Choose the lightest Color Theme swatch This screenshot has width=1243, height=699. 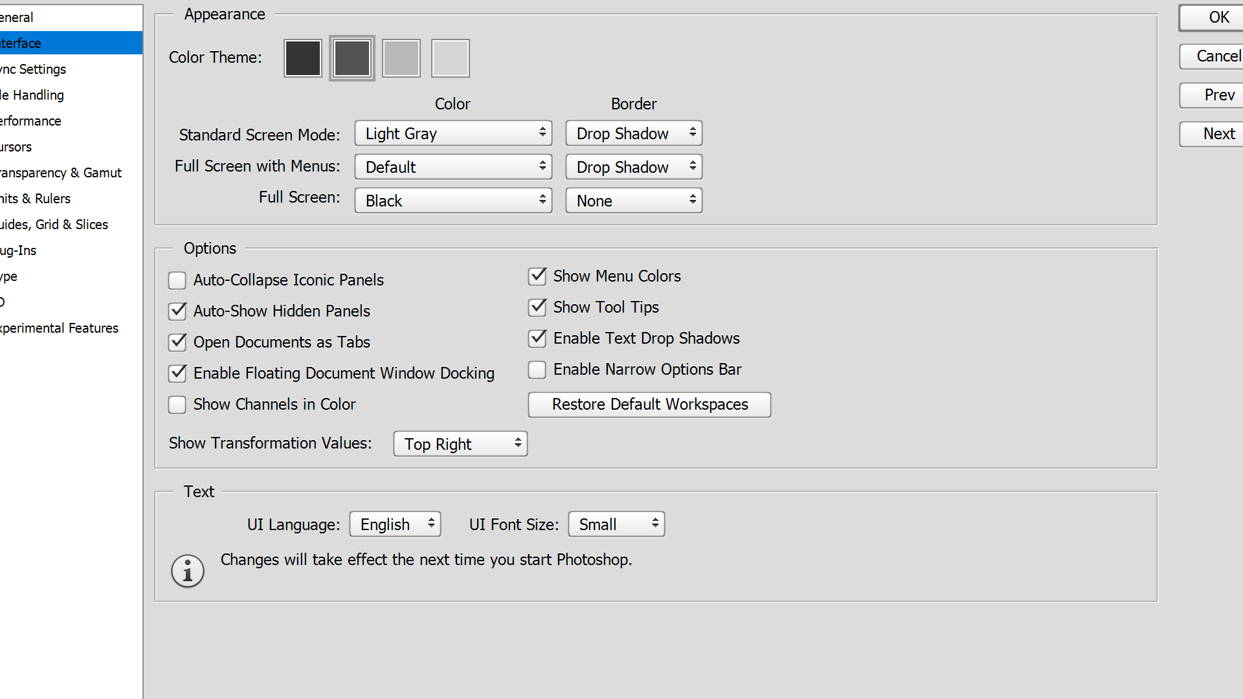pos(450,58)
